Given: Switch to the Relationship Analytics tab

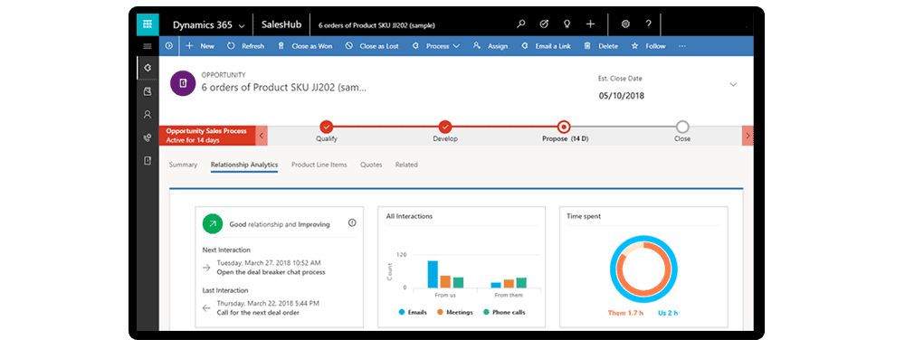Looking at the screenshot, I should (x=244, y=165).
